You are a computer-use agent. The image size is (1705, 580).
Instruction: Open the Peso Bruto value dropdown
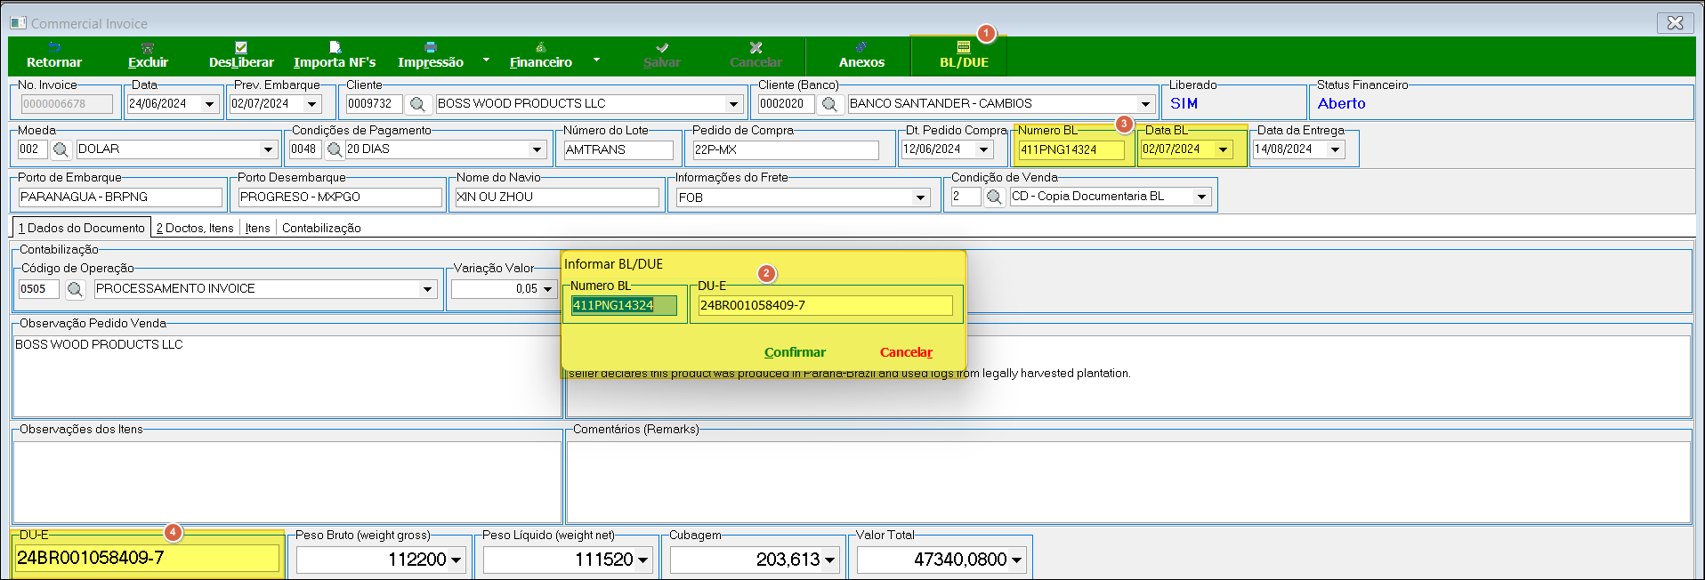tap(457, 560)
